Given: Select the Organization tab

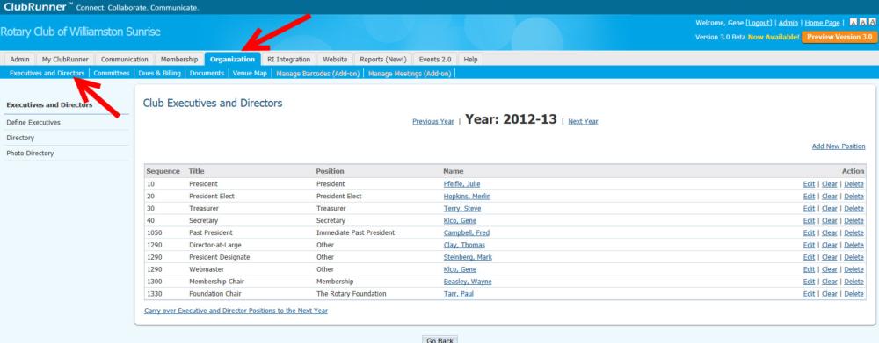Looking at the screenshot, I should (233, 60).
